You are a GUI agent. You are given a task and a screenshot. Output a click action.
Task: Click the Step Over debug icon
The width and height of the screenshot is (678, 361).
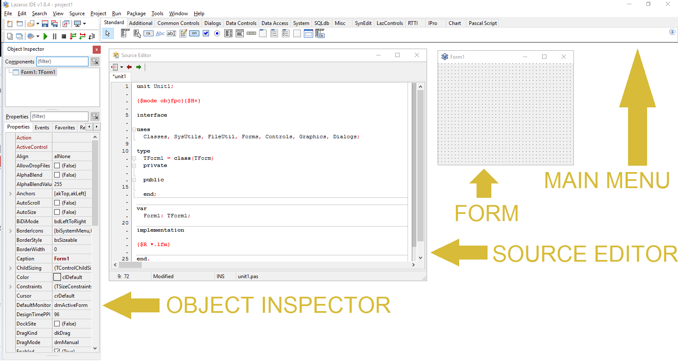(83, 36)
